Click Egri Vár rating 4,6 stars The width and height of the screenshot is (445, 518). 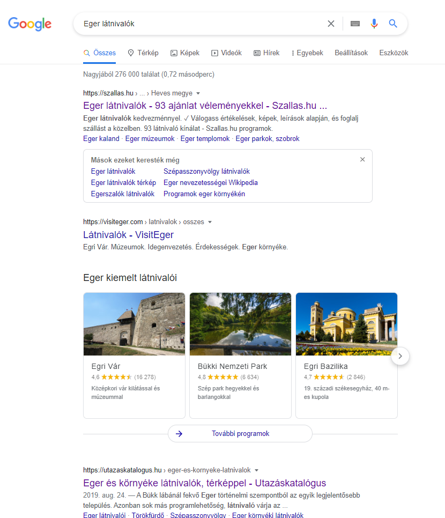pyautogui.click(x=116, y=377)
